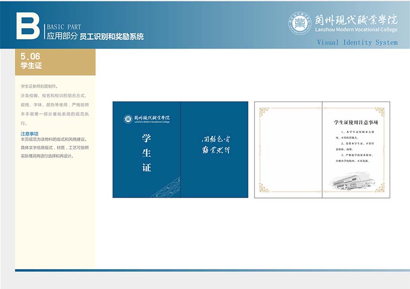This screenshot has height=289, width=410.
Task: Click the BASIC PART label
Action: [64, 27]
